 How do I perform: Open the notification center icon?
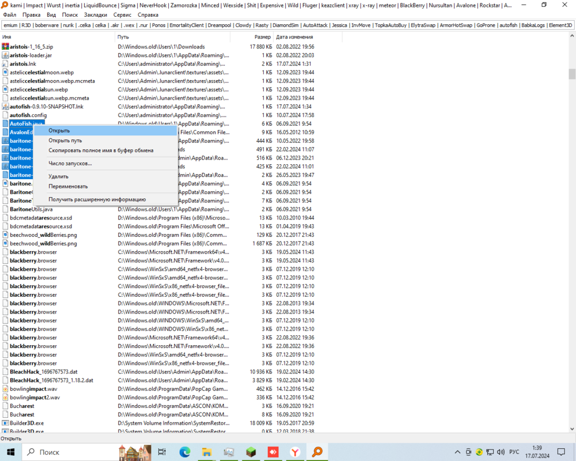(561, 452)
